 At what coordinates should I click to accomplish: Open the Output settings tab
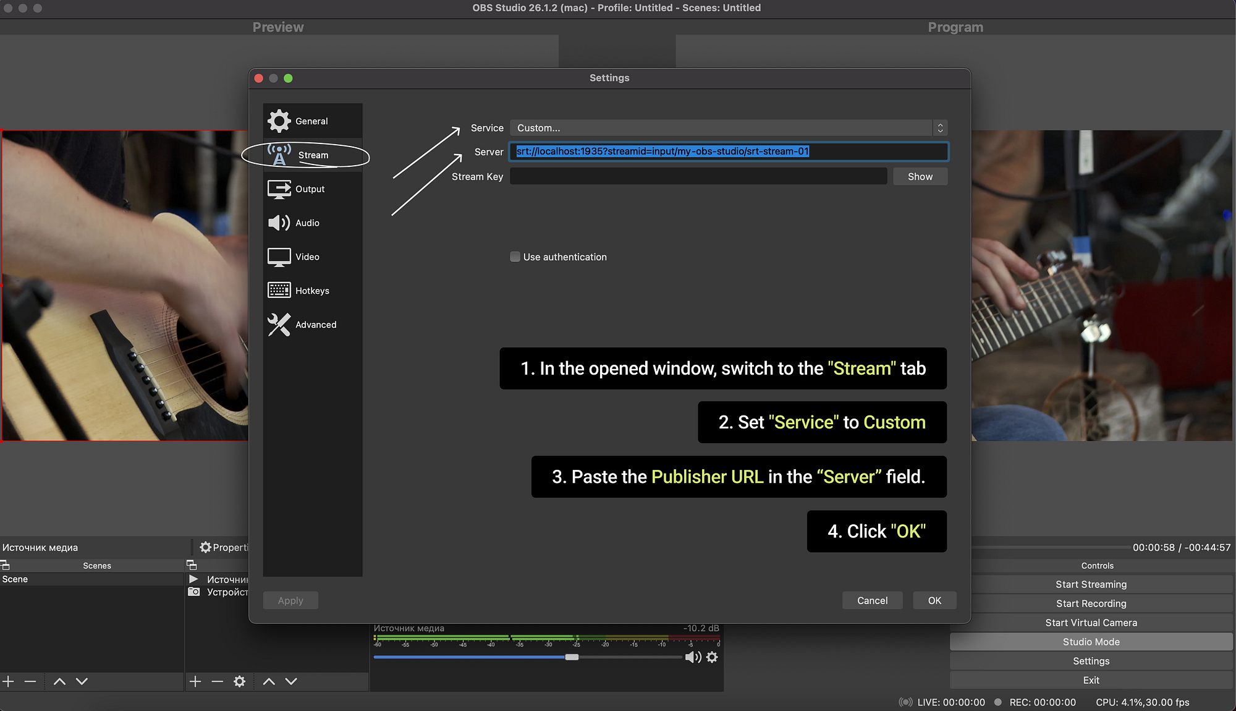click(x=313, y=189)
